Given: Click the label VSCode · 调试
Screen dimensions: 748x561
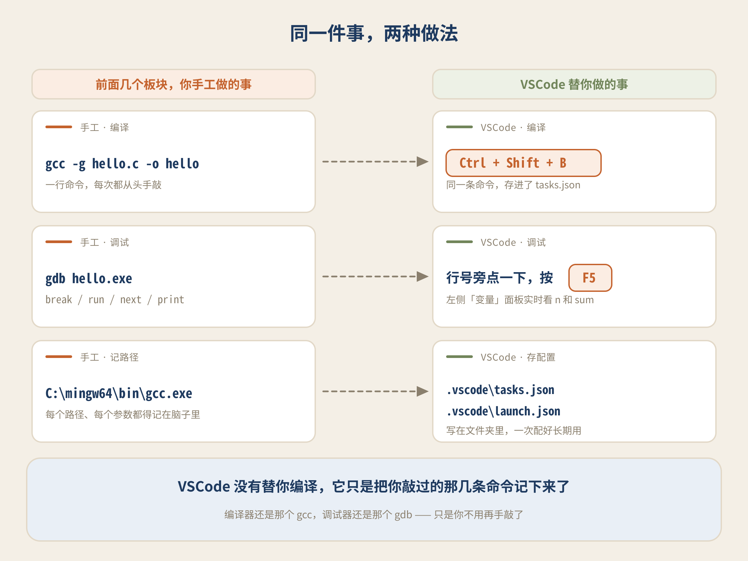Looking at the screenshot, I should 513,242.
